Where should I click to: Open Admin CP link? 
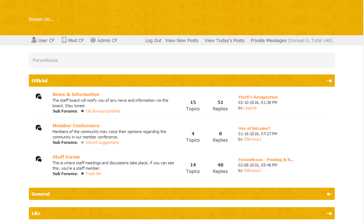pos(107,41)
